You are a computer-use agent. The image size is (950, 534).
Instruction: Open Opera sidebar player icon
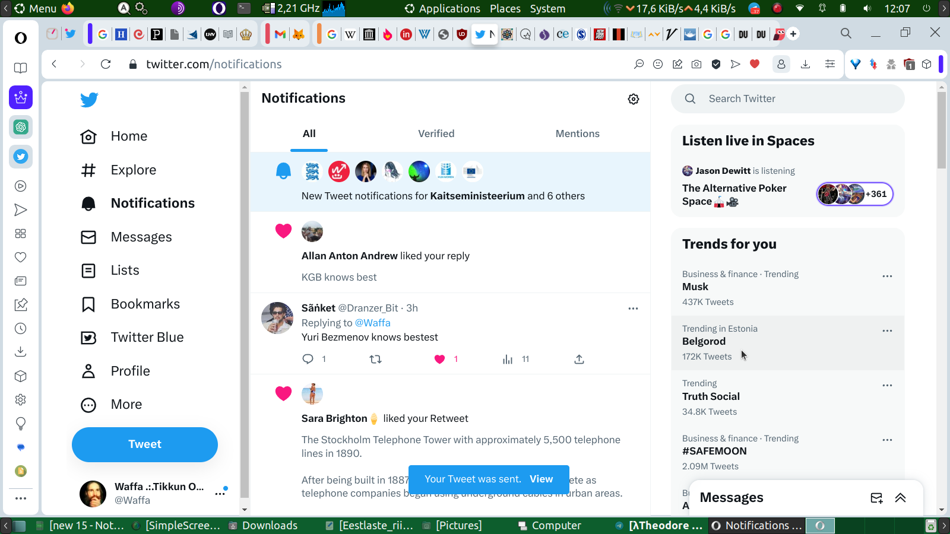(x=21, y=186)
